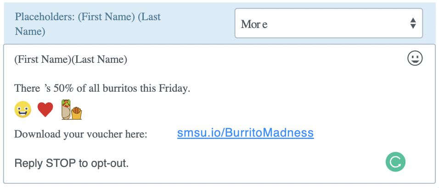Click the green Grammarly icon
Viewport: 439px width, 188px height.
coord(395,162)
